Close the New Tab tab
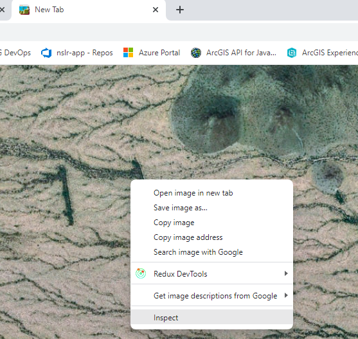Screen dimensions: 358x339 tap(156, 10)
